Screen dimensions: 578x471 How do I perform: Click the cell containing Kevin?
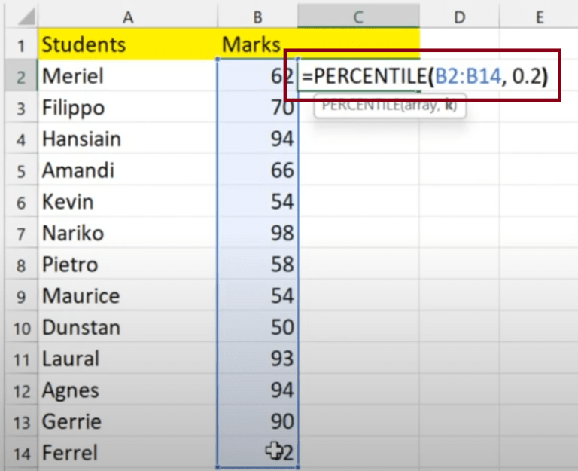click(127, 201)
